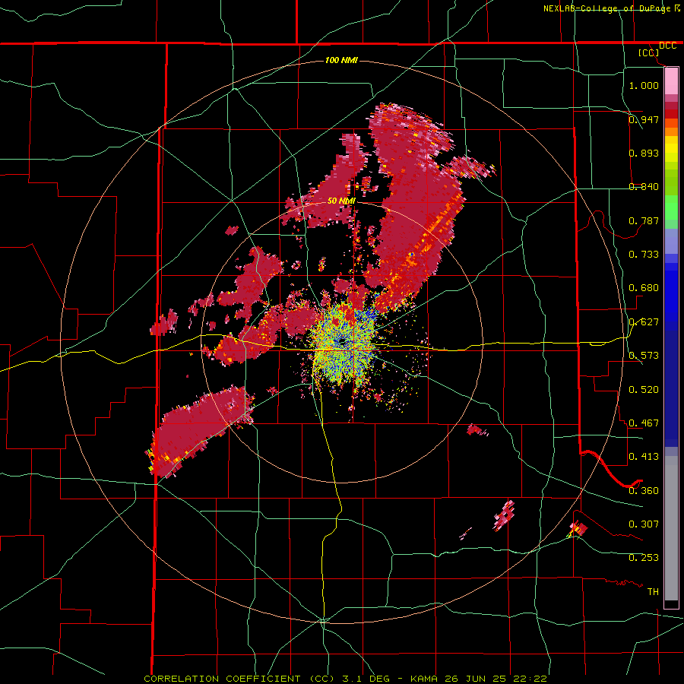Click the TH threshold label
Viewport: 684px width, 684px height.
pos(653,592)
